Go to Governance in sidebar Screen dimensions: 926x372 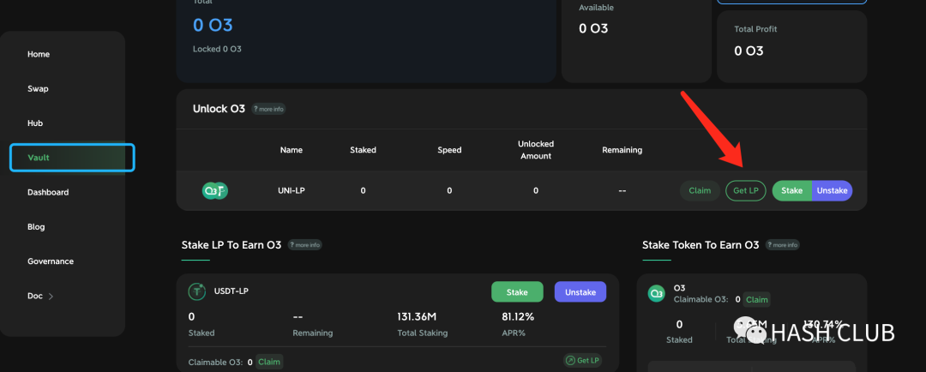pos(51,261)
